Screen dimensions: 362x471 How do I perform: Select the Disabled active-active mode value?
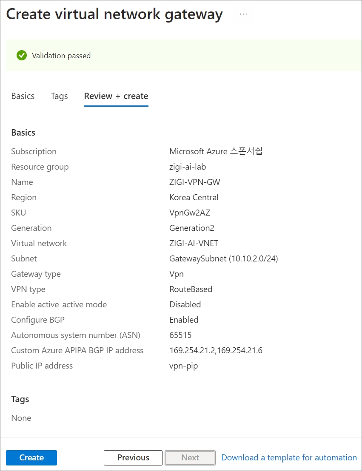[x=185, y=305]
